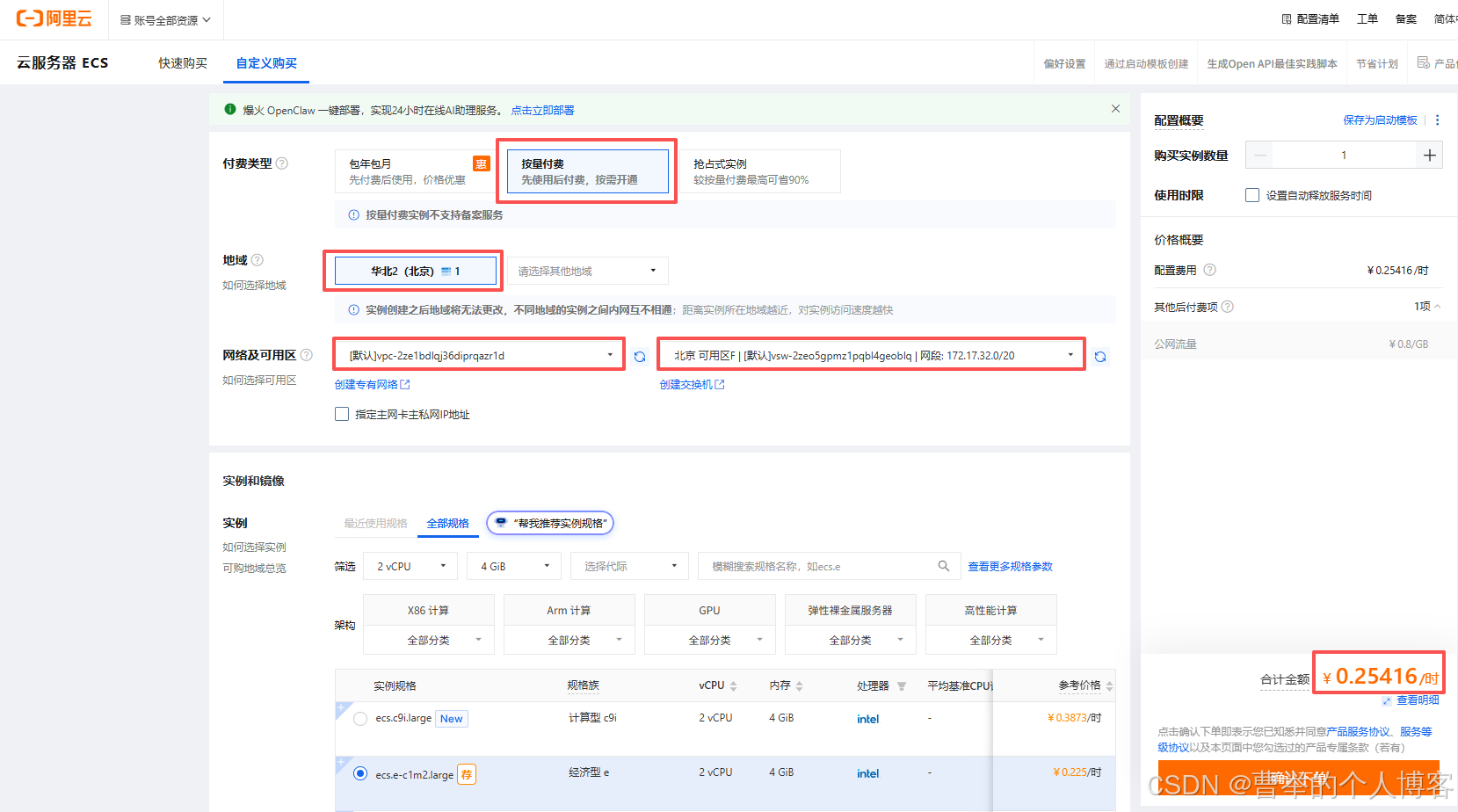Filter instance table by 处理器
The height and width of the screenshot is (812, 1458).
tap(902, 686)
